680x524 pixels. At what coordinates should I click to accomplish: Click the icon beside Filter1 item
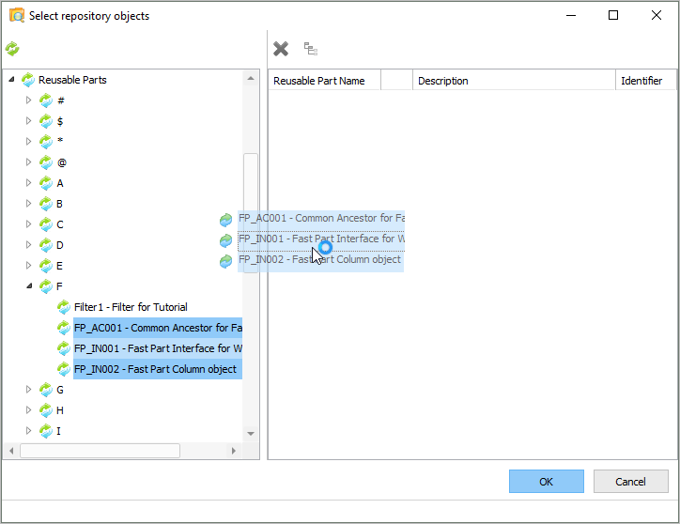point(64,307)
